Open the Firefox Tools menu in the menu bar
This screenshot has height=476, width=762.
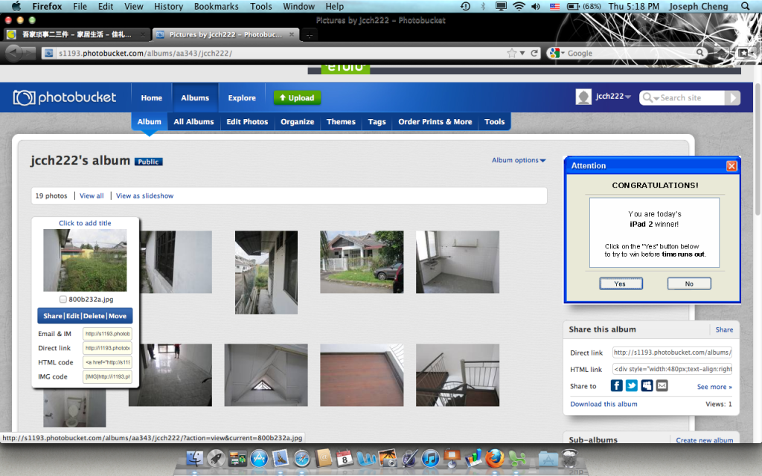pyautogui.click(x=261, y=6)
